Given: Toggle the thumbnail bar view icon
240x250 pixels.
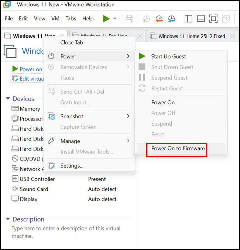Looking at the screenshot, I should click(201, 18).
